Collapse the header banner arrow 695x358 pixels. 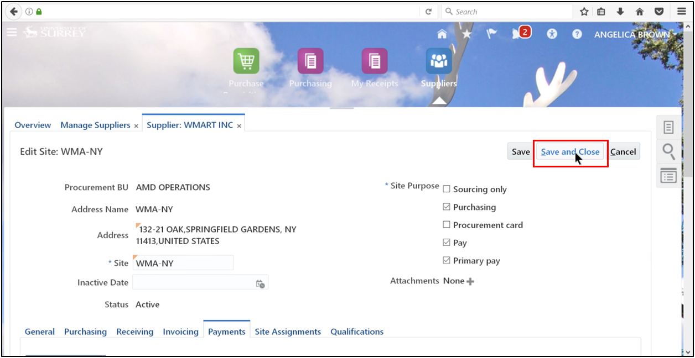tap(439, 100)
